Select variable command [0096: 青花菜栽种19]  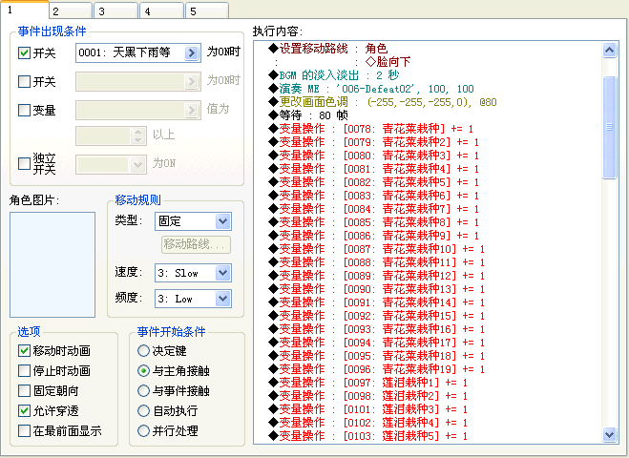377,369
